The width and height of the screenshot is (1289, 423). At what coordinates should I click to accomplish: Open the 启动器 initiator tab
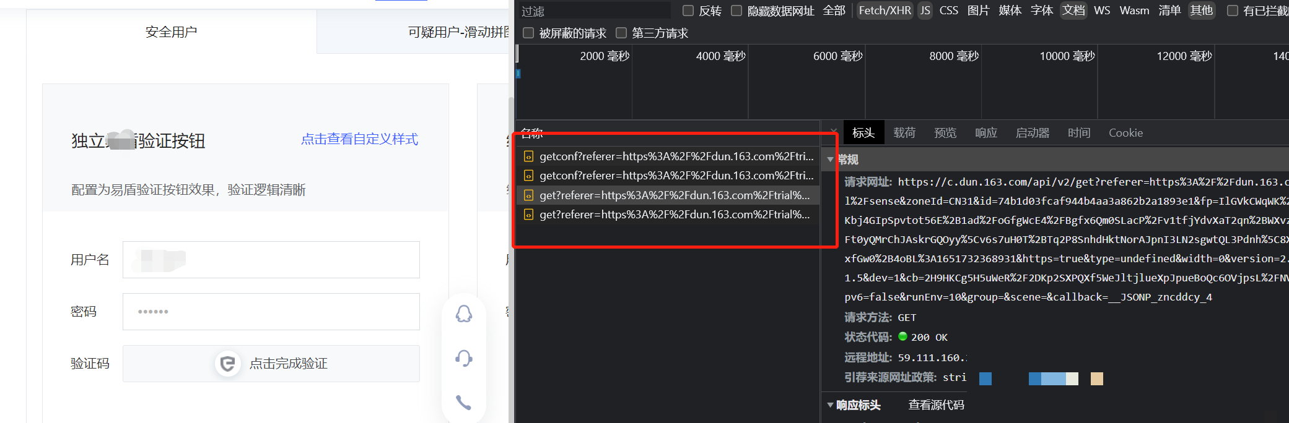[x=1033, y=133]
